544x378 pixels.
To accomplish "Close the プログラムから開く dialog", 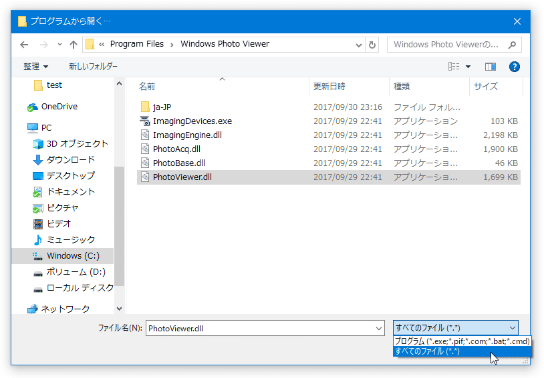I will pos(517,21).
